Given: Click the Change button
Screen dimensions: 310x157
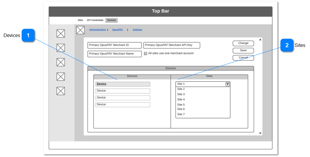Looking at the screenshot, I should pos(243,43).
